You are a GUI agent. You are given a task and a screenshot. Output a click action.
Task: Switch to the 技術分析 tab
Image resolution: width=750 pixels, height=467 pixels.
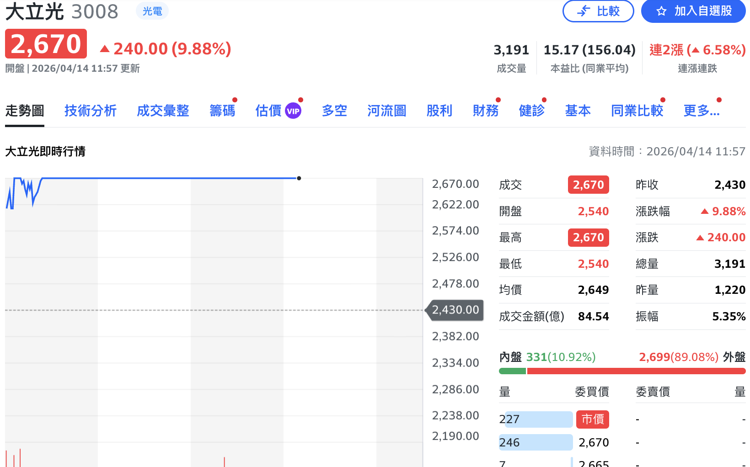[91, 111]
